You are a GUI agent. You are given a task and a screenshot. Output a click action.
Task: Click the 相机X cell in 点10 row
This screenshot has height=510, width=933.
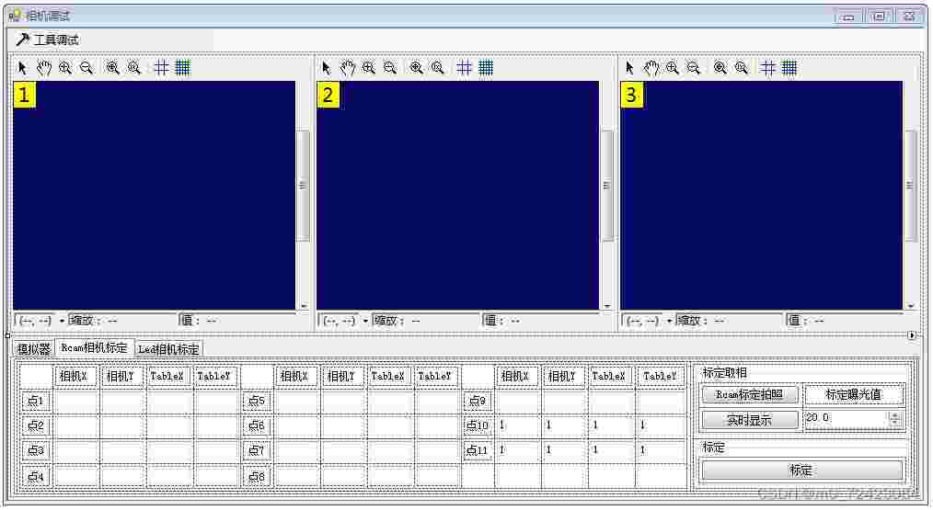pyautogui.click(x=518, y=425)
